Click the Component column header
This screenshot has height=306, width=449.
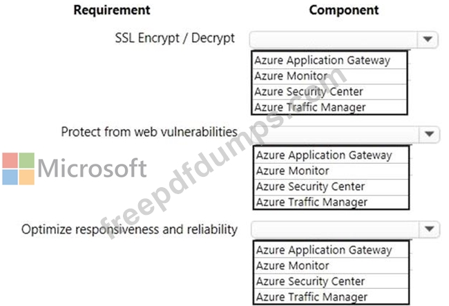(344, 10)
